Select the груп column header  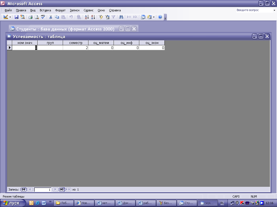[50, 43]
